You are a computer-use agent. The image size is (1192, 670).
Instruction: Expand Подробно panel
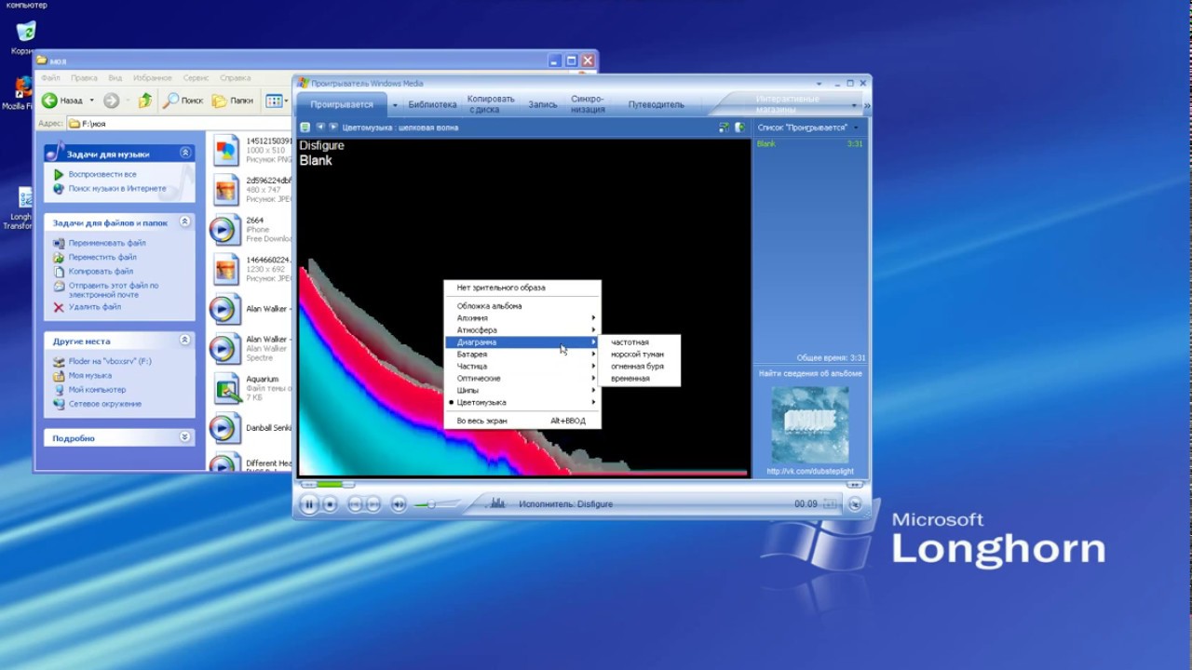tap(185, 437)
